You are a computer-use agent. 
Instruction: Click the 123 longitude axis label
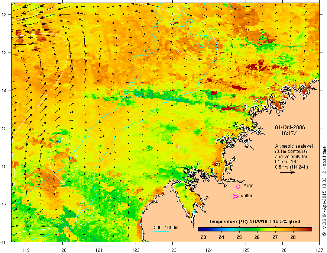[172, 250]
